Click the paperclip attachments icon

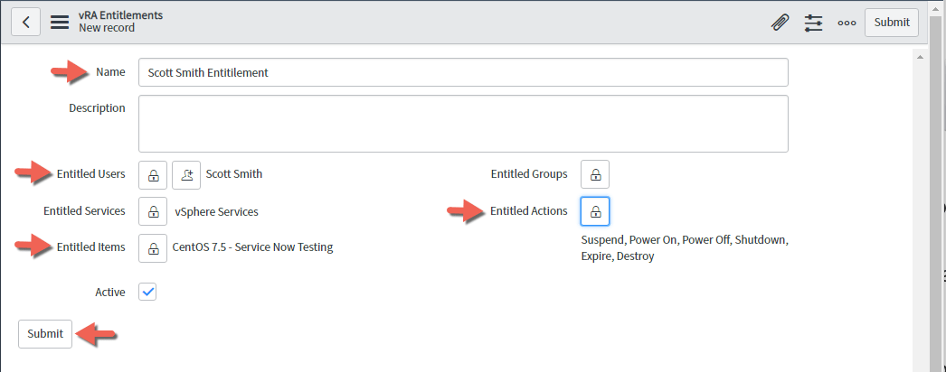pyautogui.click(x=780, y=23)
